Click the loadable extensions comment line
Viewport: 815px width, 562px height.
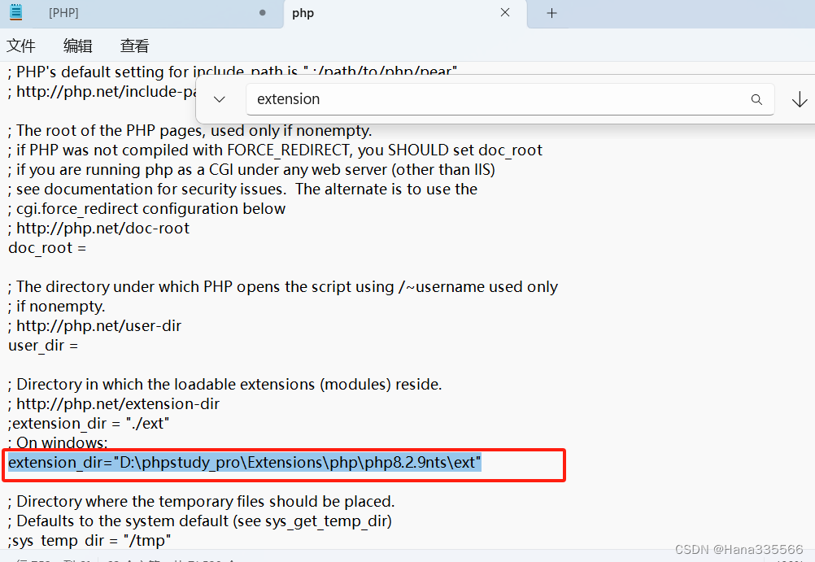tap(225, 385)
